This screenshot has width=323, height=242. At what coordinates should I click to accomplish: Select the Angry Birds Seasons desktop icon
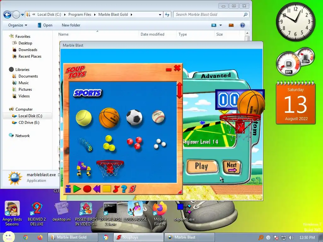12,213
